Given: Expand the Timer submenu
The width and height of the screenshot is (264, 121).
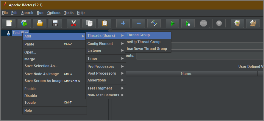Looking at the screenshot, I should tap(106, 59).
